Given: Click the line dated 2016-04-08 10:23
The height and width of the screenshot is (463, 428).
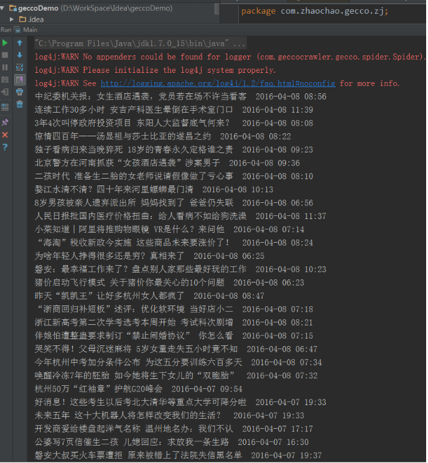Looking at the screenshot, I should (x=180, y=269).
